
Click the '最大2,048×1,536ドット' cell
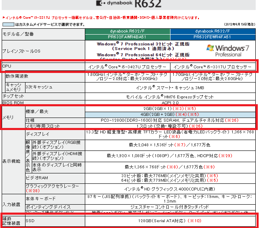[170, 145]
